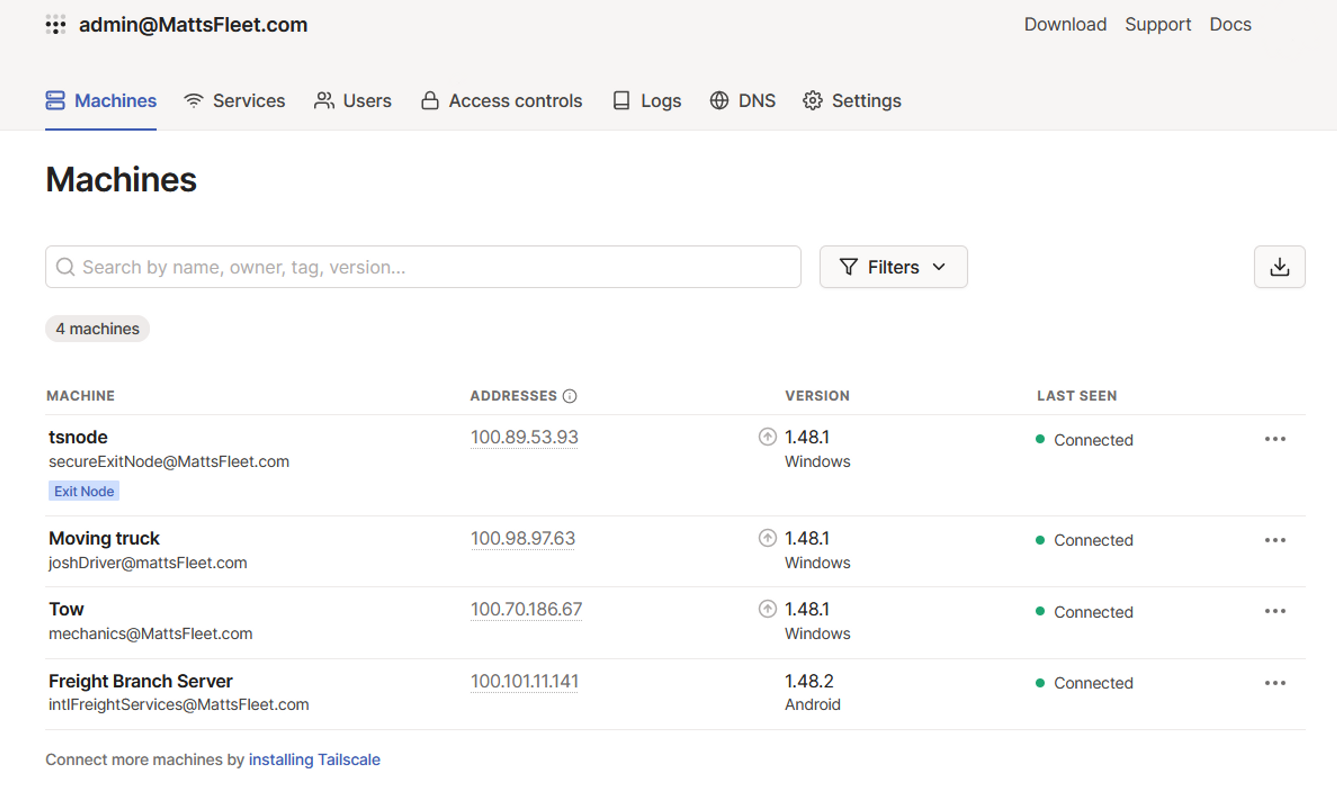Go to the DNS tab

pyautogui.click(x=743, y=101)
